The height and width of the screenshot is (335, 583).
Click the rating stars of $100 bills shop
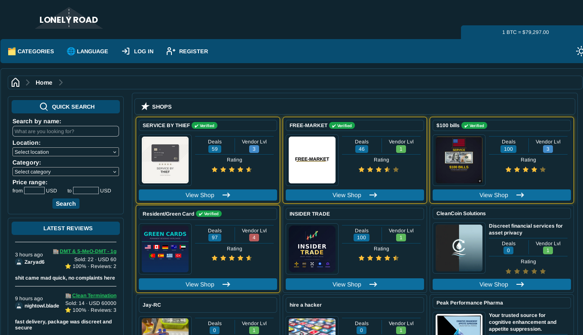(x=525, y=170)
